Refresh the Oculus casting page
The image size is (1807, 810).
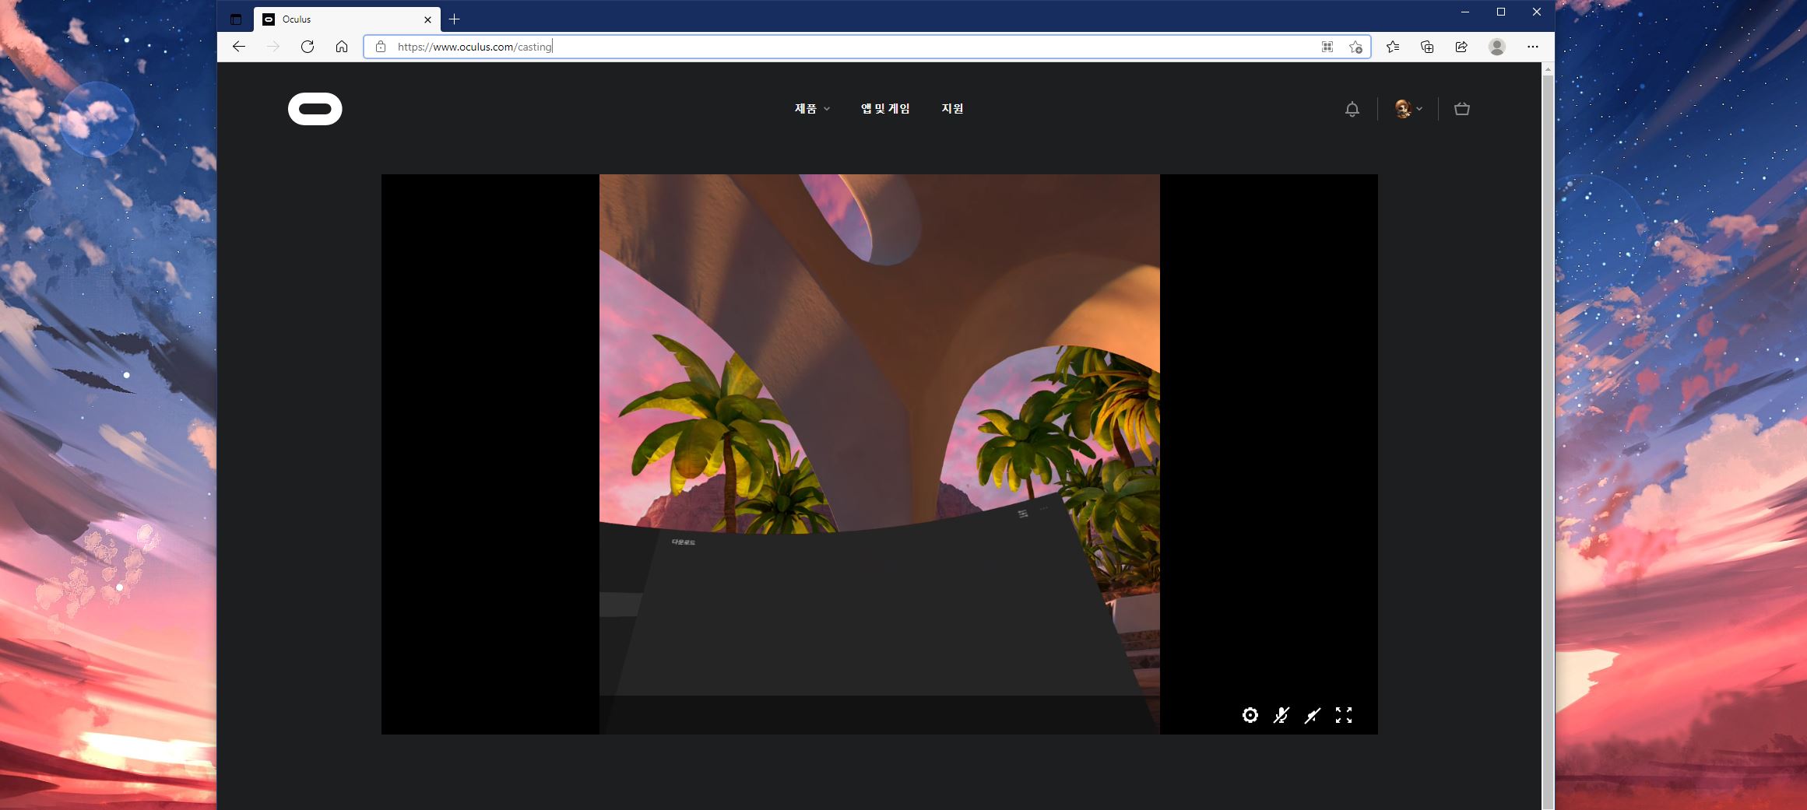click(308, 47)
